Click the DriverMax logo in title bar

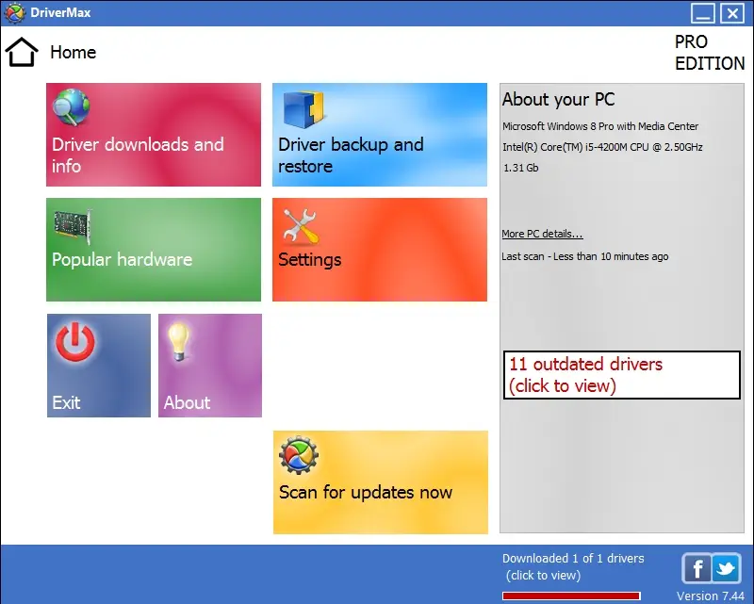click(x=14, y=13)
